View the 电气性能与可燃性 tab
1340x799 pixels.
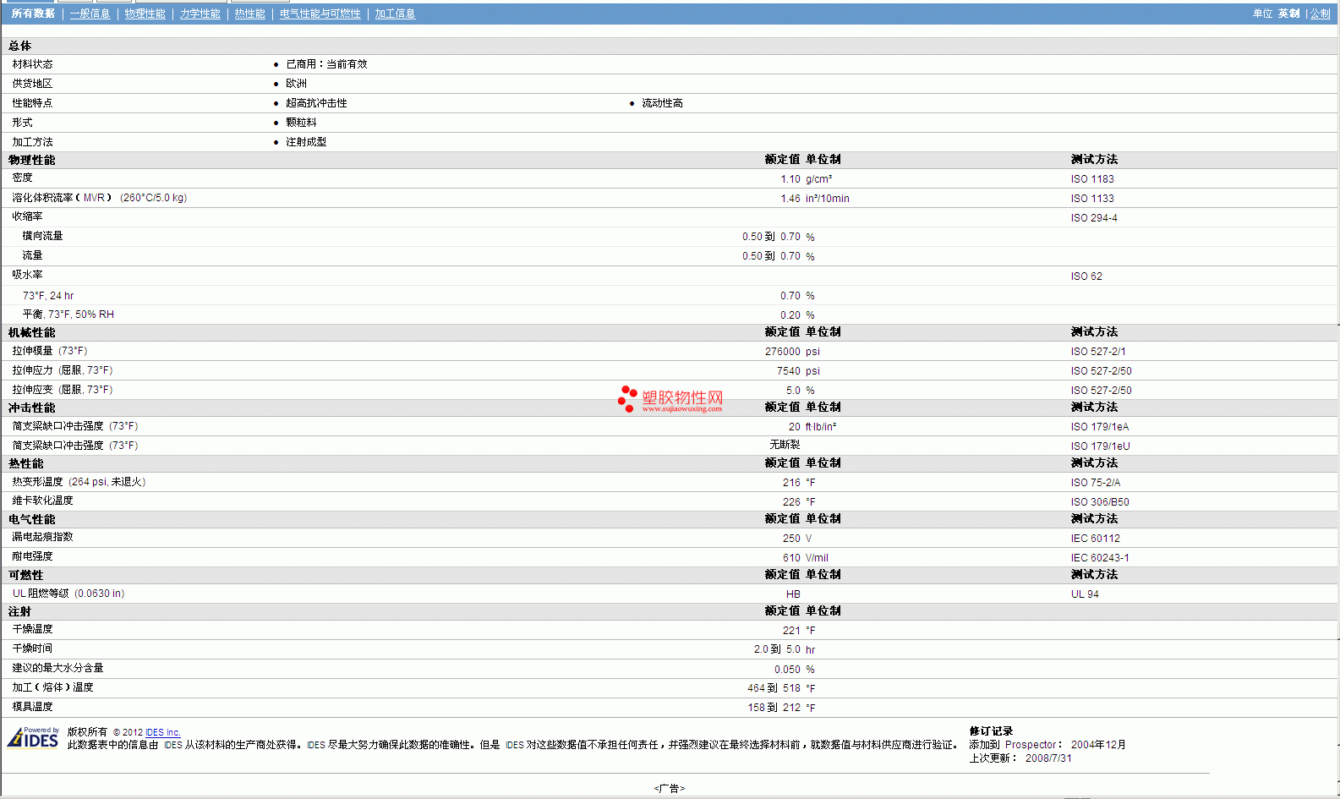coord(320,14)
